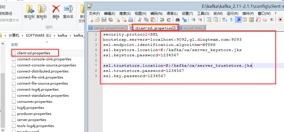Toggle synchronized vertical scrolling

pos(209,20)
